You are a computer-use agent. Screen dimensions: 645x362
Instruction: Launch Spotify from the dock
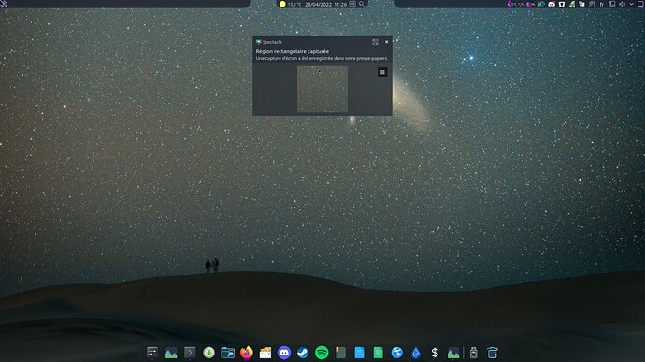[322, 353]
